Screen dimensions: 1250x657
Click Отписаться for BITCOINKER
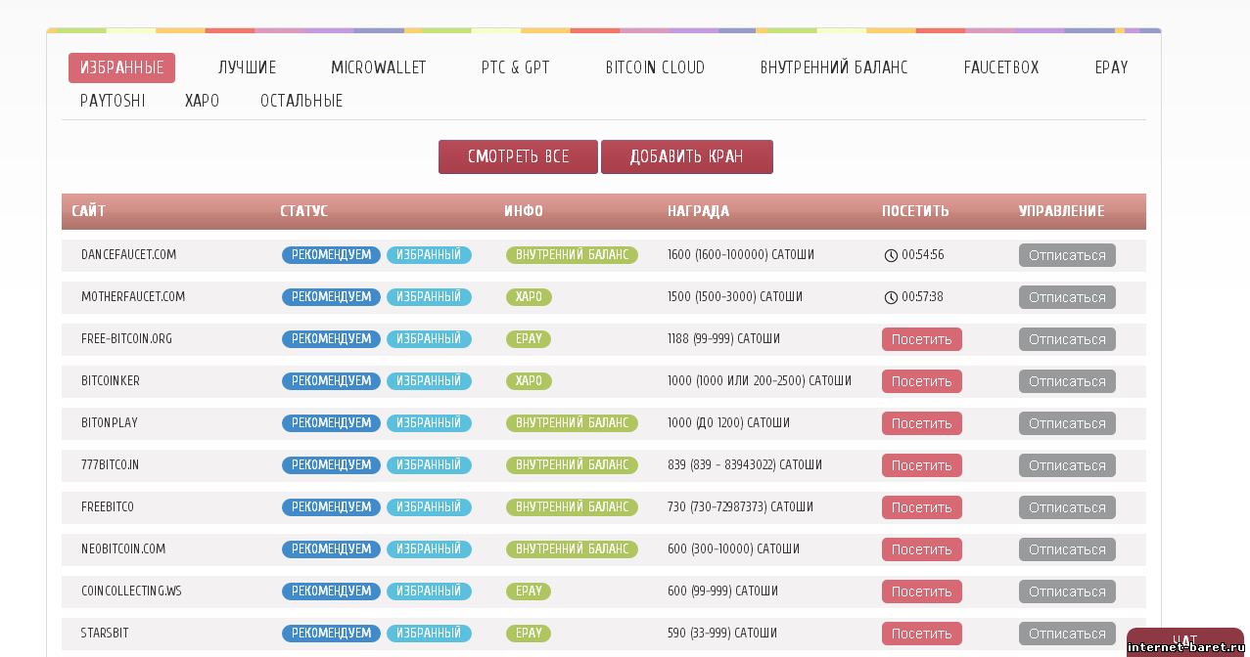point(1067,381)
